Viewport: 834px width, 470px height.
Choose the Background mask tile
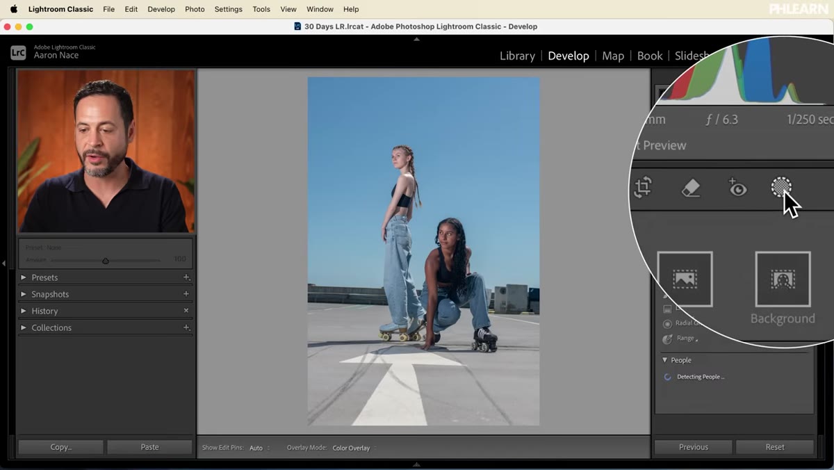click(x=783, y=279)
